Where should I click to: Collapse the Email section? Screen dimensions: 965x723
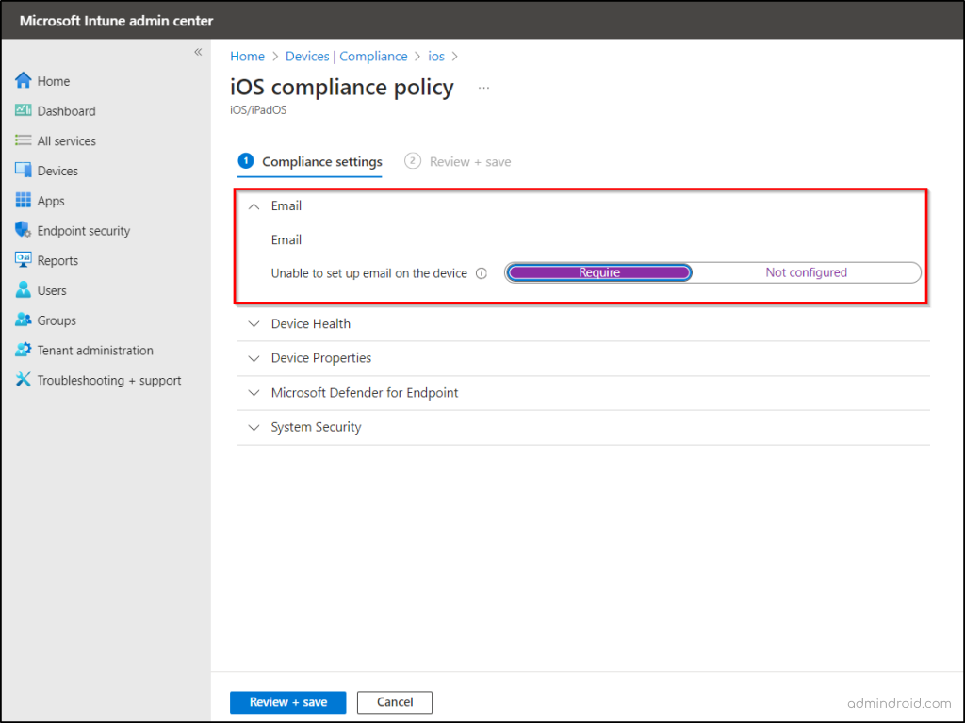click(254, 206)
